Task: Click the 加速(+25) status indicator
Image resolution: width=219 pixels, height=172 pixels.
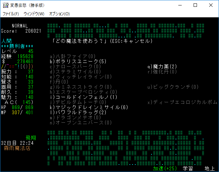Action: [165, 168]
